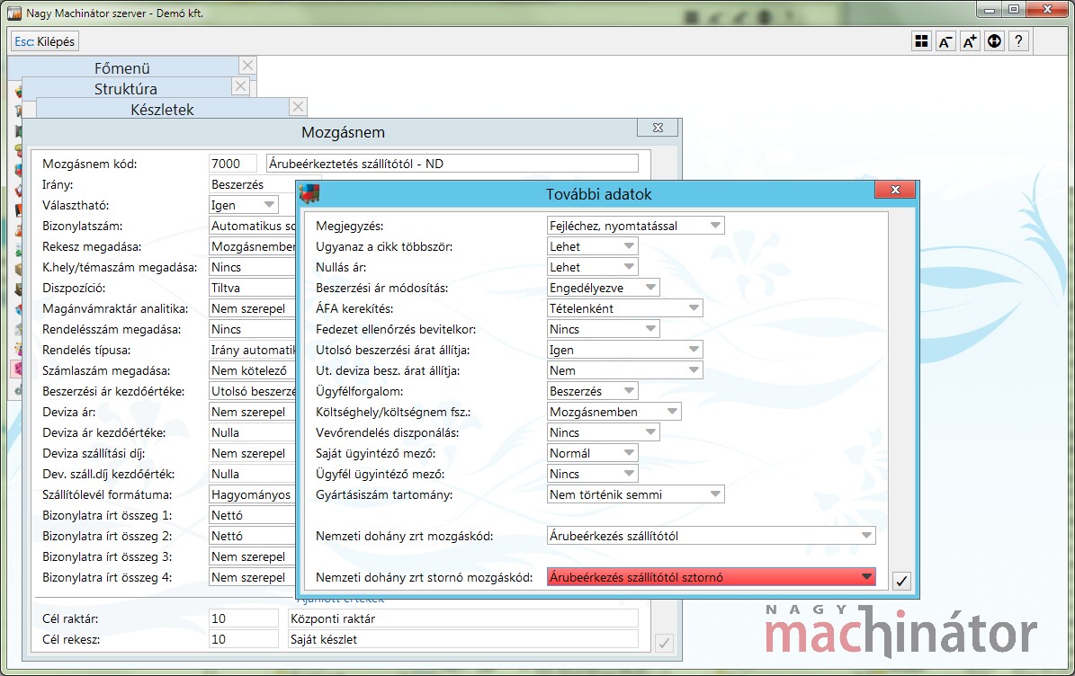Click the Nagy Machinátor app icon in title bar
Screen dimensions: 1075x676
tap(13, 13)
